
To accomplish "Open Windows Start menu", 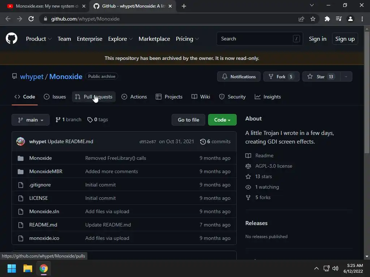I will click(x=12, y=268).
